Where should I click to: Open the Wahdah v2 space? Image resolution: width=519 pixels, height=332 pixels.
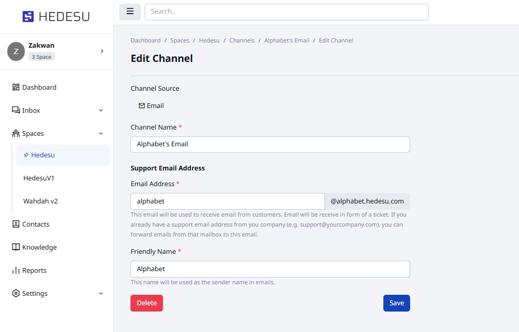pos(40,201)
